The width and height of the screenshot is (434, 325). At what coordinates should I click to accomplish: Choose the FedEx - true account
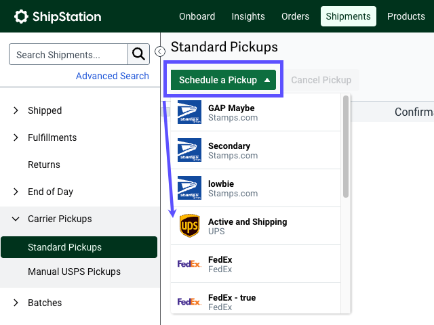tap(256, 299)
